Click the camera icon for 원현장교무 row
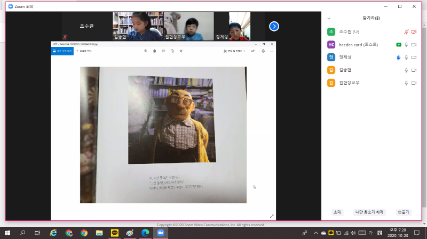 click(414, 83)
